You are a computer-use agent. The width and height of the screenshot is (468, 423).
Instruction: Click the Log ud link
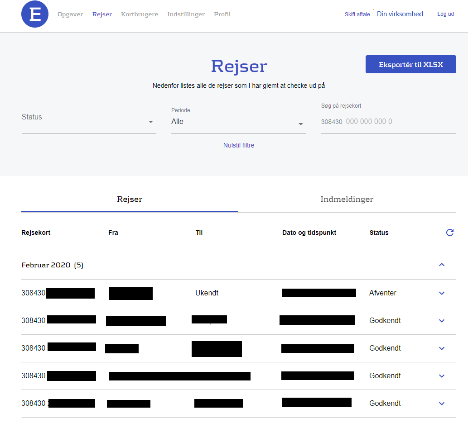pyautogui.click(x=445, y=14)
